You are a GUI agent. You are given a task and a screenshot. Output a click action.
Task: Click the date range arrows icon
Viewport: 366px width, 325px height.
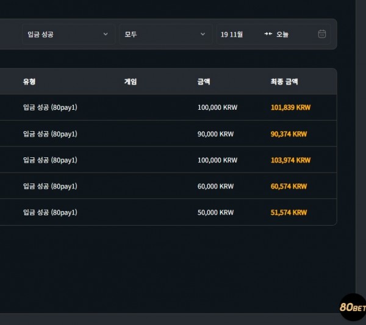pos(268,34)
